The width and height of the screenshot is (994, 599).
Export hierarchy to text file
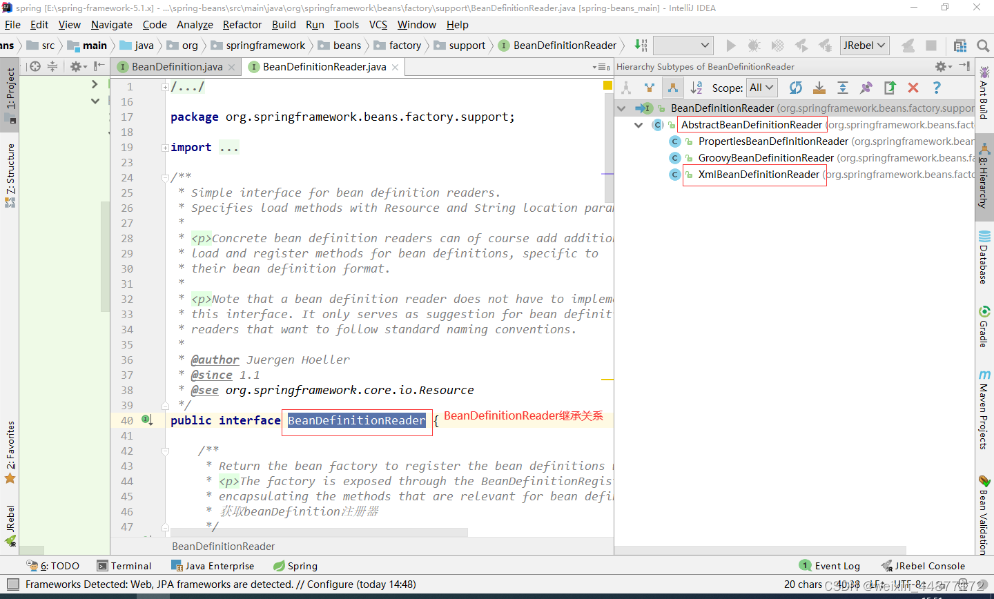click(890, 88)
